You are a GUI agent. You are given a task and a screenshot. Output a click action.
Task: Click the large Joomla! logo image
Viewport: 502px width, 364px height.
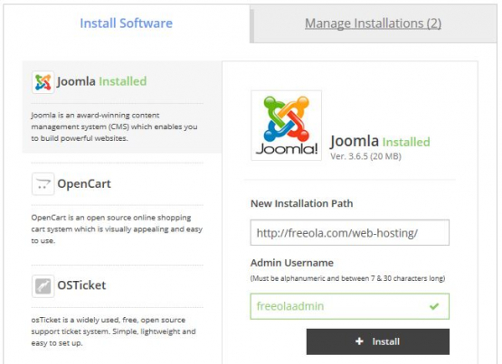287,126
